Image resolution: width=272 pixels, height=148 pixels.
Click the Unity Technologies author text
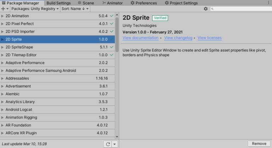[x=140, y=26]
